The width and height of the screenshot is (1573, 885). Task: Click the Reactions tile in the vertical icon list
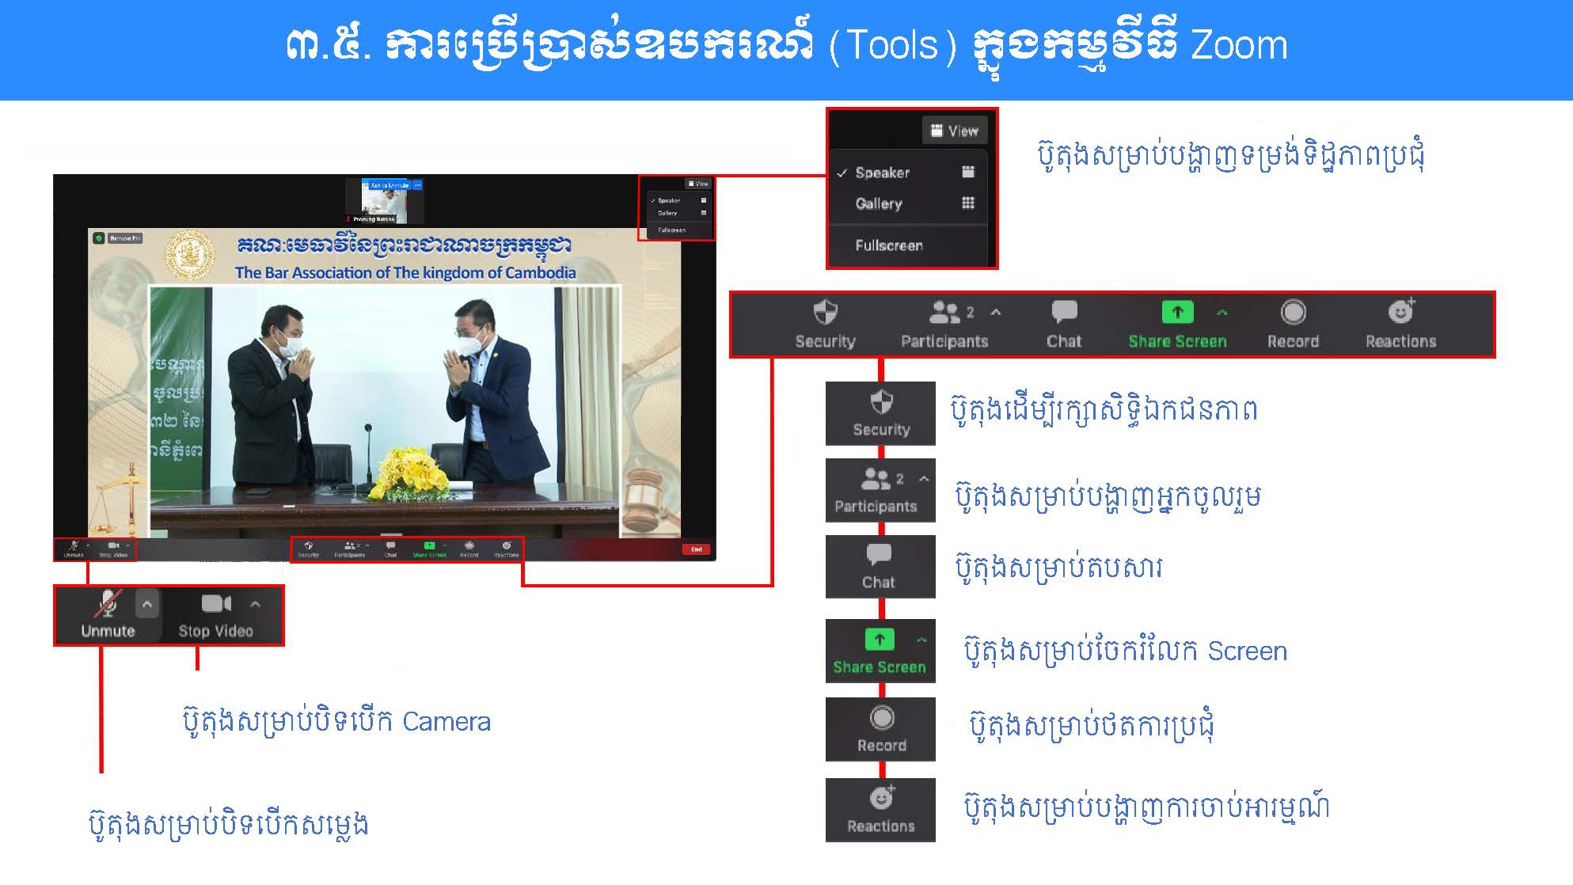coord(880,810)
